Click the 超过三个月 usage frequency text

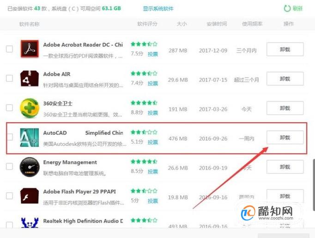247,80
